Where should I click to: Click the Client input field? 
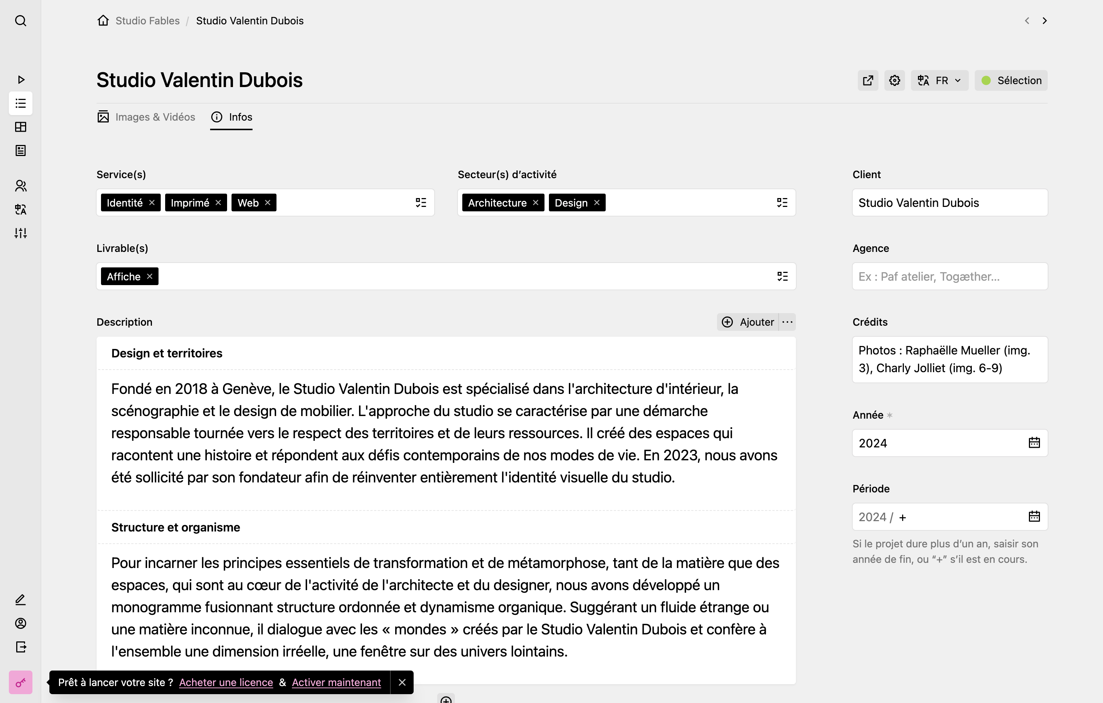tap(950, 202)
